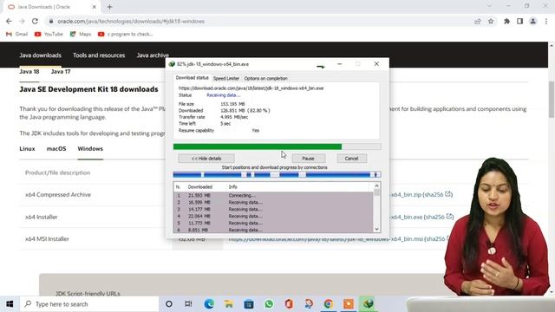
Task: Click the browser forward arrow
Action: [22, 21]
